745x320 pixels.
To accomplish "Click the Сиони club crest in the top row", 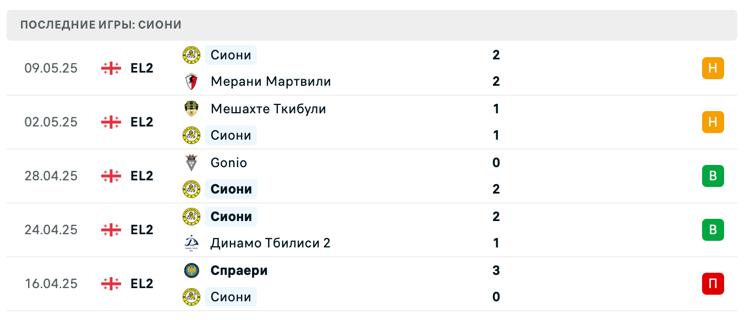I will 192,55.
